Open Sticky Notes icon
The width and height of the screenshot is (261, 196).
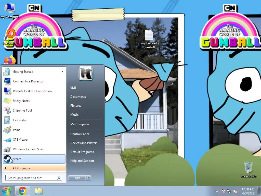coord(7,101)
